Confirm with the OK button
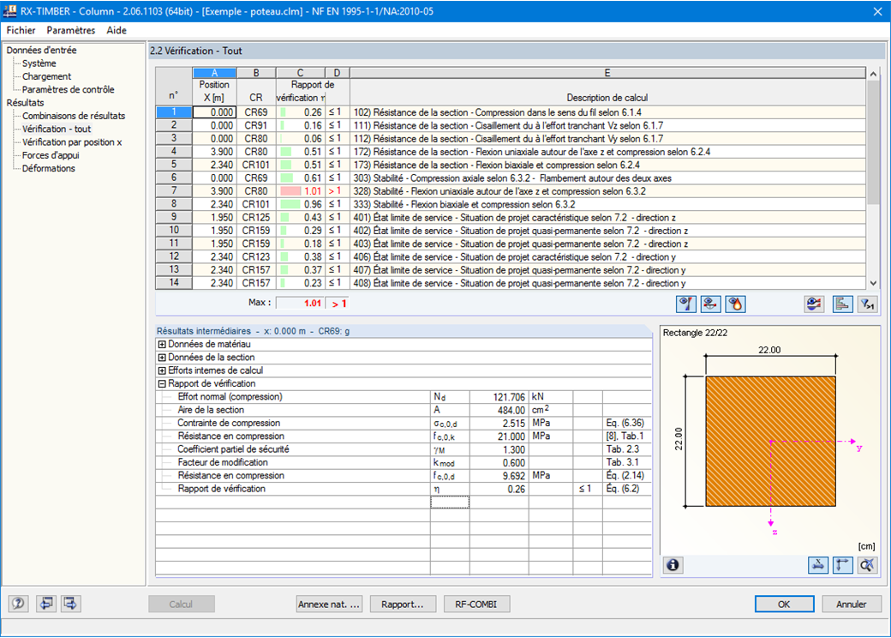This screenshot has width=891, height=638. point(784,604)
